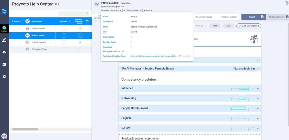Toggle Welcome circle for Paloma Casanova
This screenshot has height=140, width=289.
tap(64, 42)
